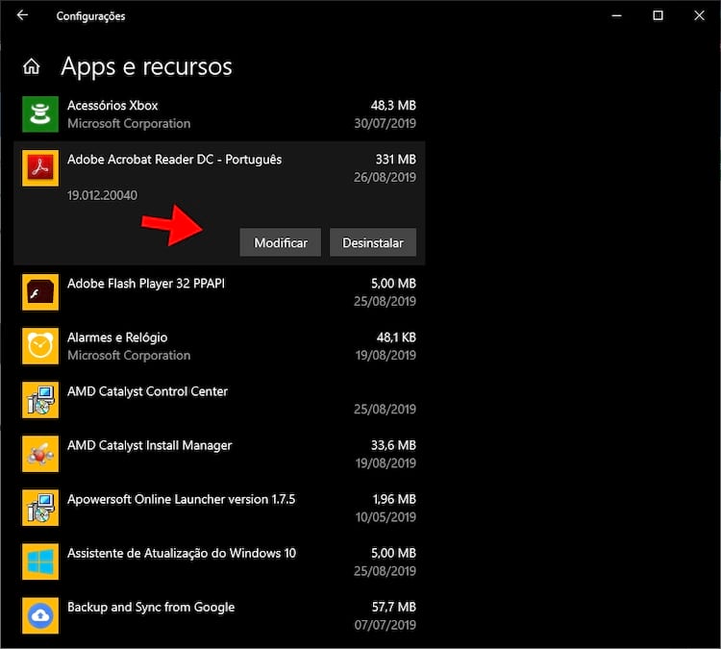721x649 pixels.
Task: Click the 10/05/2019 install date
Action: click(x=385, y=517)
